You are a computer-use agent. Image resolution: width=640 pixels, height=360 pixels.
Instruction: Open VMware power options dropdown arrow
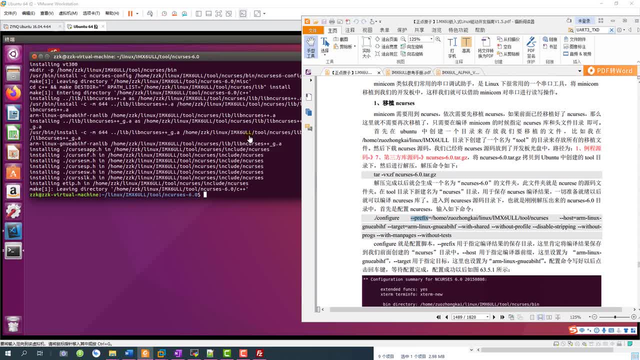(x=137, y=13)
